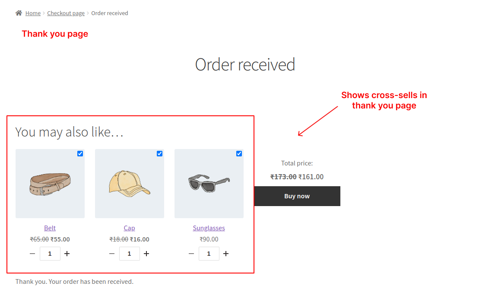Select the Belt product thumbnail image
This screenshot has width=495, height=302.
click(x=50, y=184)
